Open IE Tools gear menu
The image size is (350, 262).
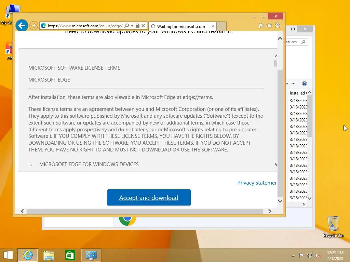[x=278, y=25]
